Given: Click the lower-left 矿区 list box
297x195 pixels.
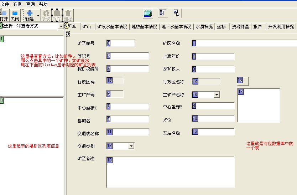Looking at the screenshot, I should coord(31,146).
